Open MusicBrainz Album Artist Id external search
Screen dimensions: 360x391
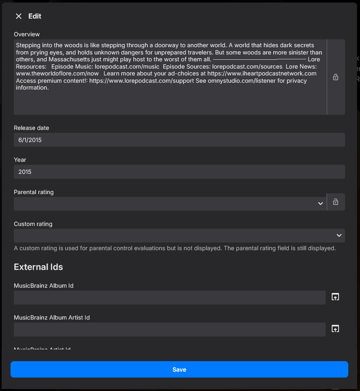335,328
